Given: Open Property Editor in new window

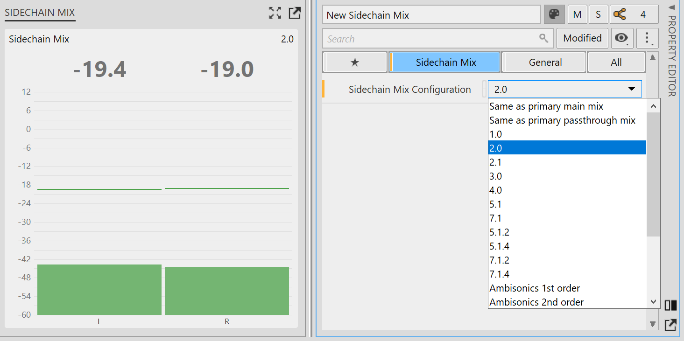Looking at the screenshot, I should (670, 325).
